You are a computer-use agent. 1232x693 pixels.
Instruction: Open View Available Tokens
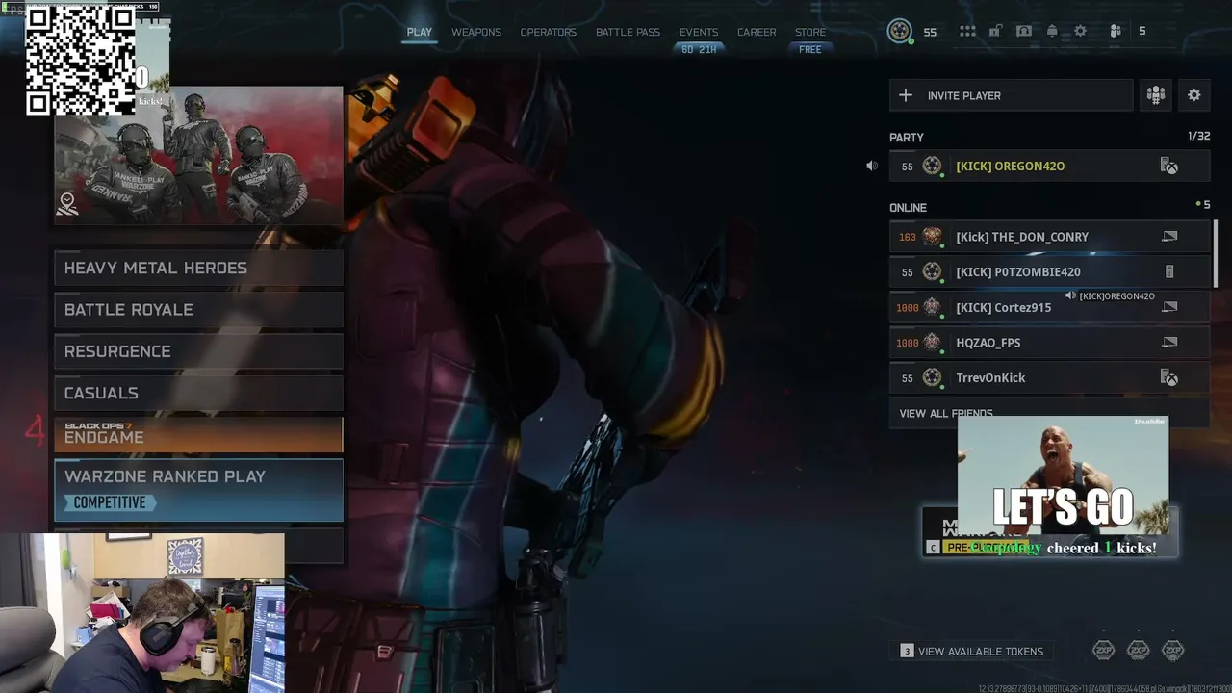coord(972,651)
